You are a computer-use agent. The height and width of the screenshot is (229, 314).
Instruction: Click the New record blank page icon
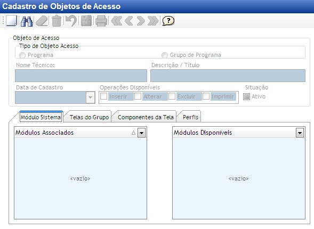click(x=11, y=21)
